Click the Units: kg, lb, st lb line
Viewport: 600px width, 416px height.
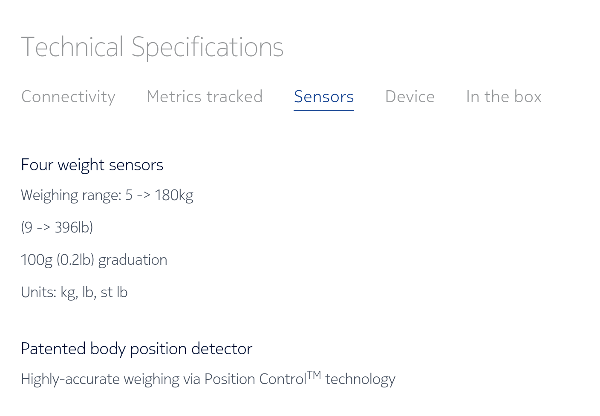coord(74,292)
